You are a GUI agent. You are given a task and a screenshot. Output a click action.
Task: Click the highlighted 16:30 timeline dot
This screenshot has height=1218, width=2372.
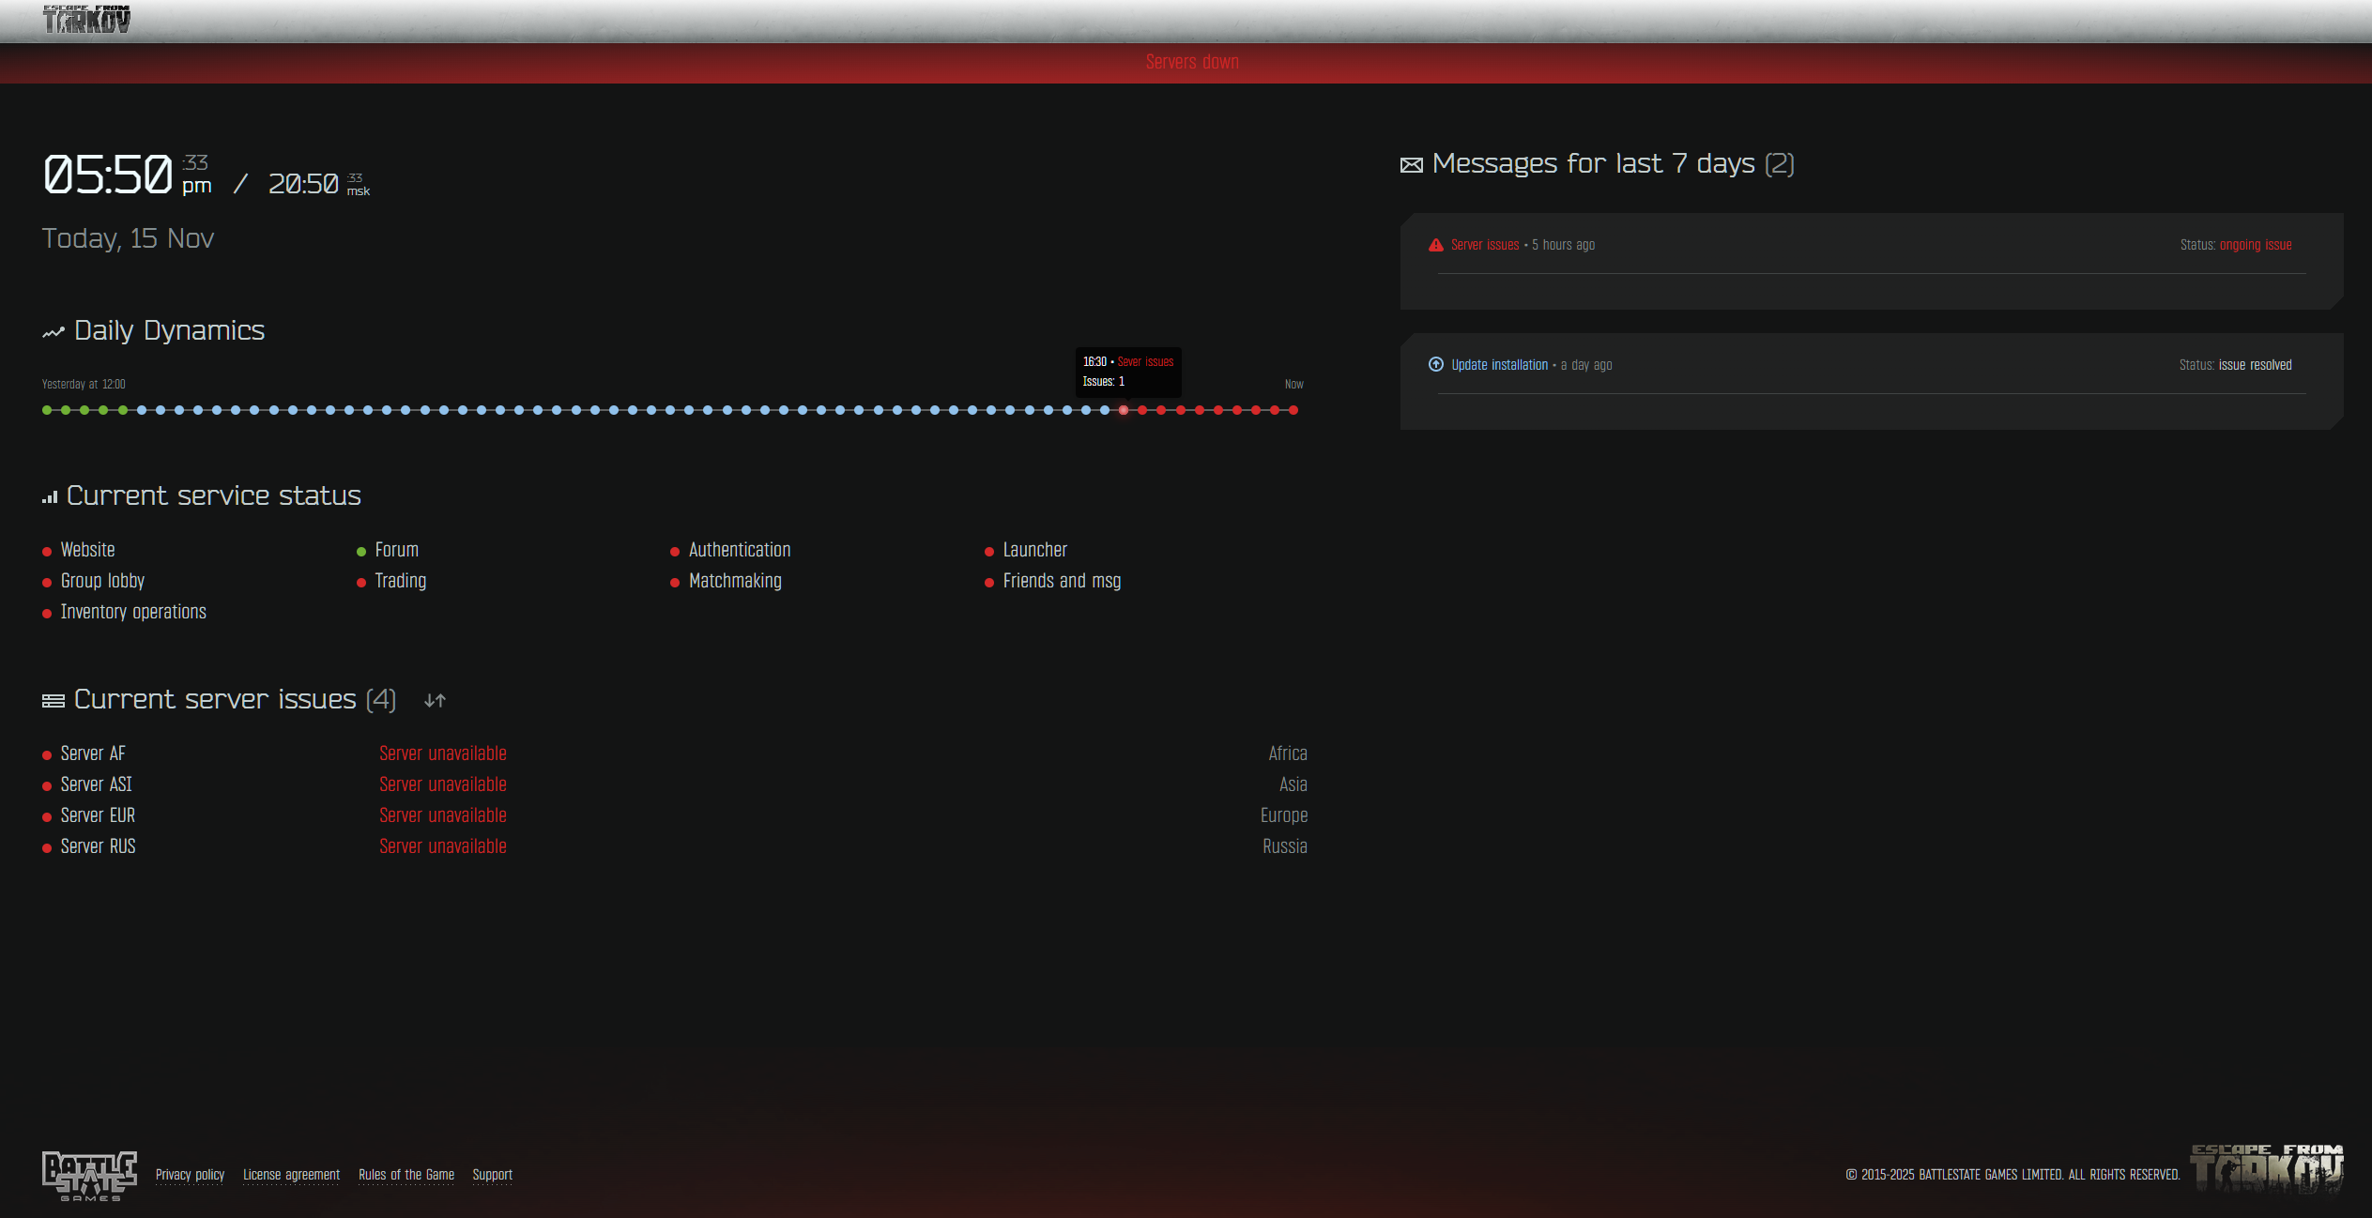click(1123, 410)
